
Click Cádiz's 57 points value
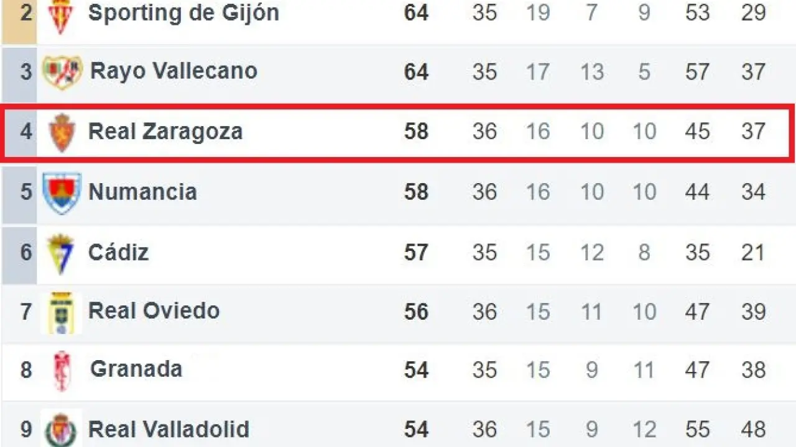[x=416, y=253]
